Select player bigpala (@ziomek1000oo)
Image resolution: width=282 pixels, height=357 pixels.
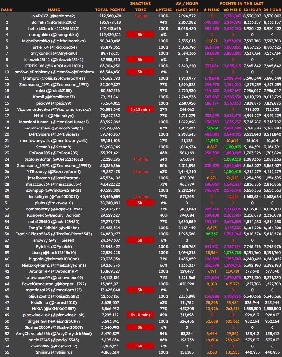[x=54, y=259]
